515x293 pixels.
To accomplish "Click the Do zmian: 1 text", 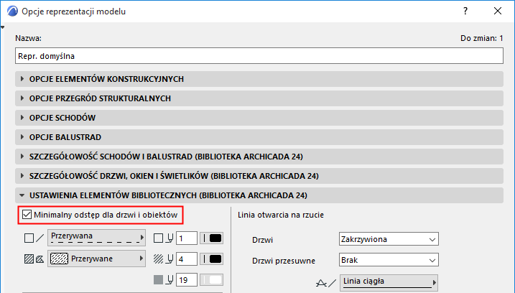I will pyautogui.click(x=481, y=38).
